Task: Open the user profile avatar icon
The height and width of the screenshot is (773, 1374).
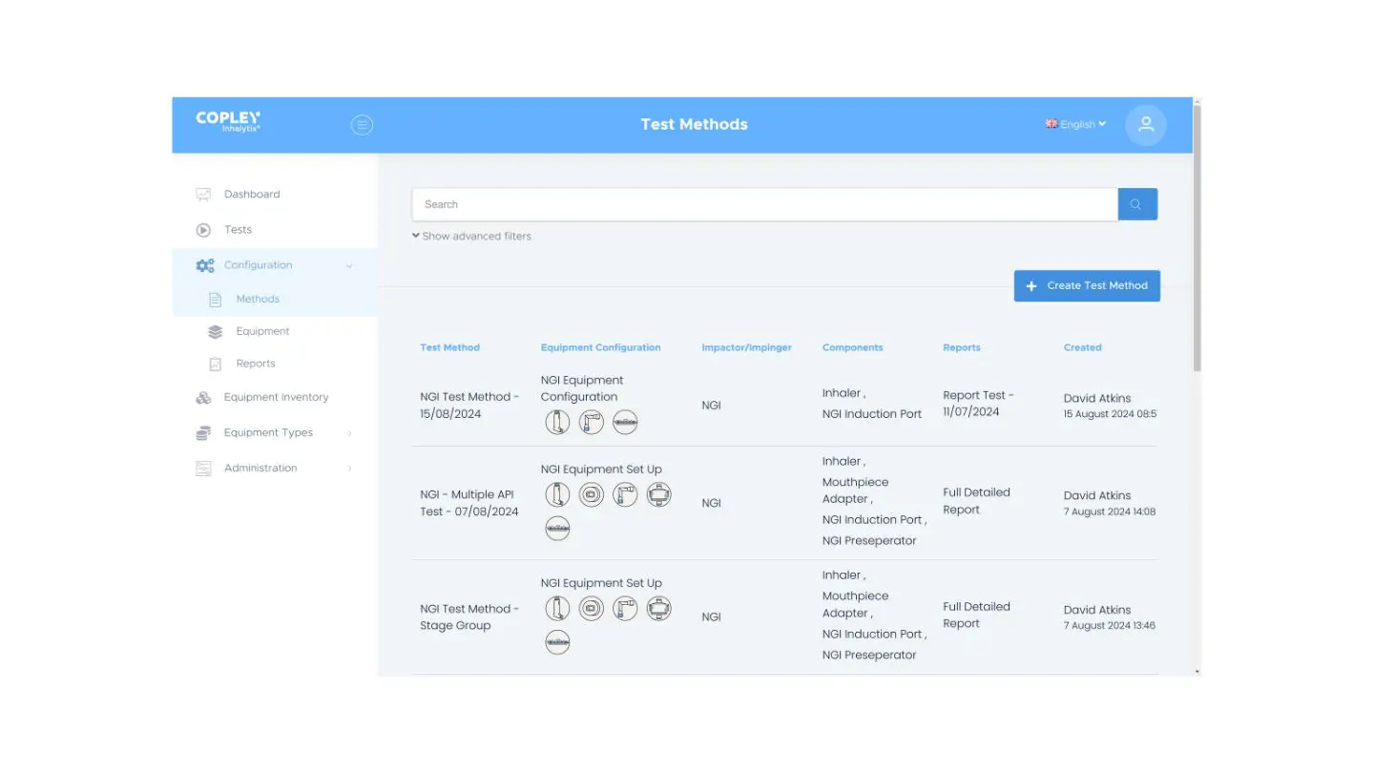Action: (x=1145, y=125)
